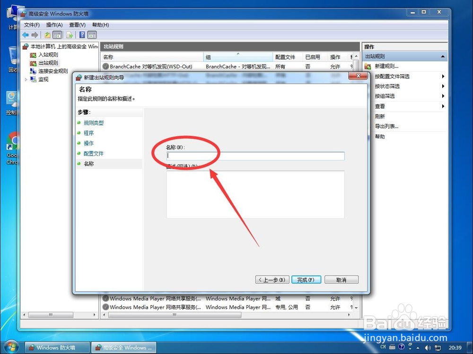Image resolution: width=473 pixels, height=354 pixels.
Task: Open the 查看(V) menu
Action: tap(76, 25)
